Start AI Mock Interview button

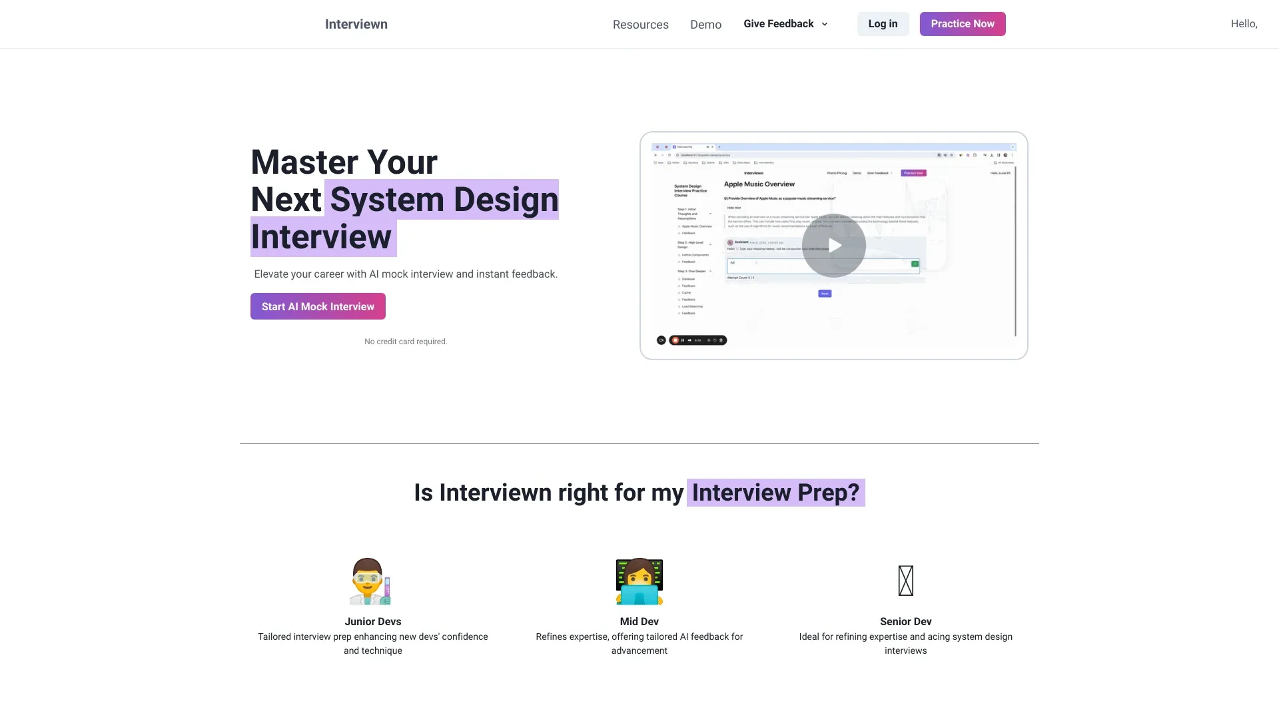[318, 306]
